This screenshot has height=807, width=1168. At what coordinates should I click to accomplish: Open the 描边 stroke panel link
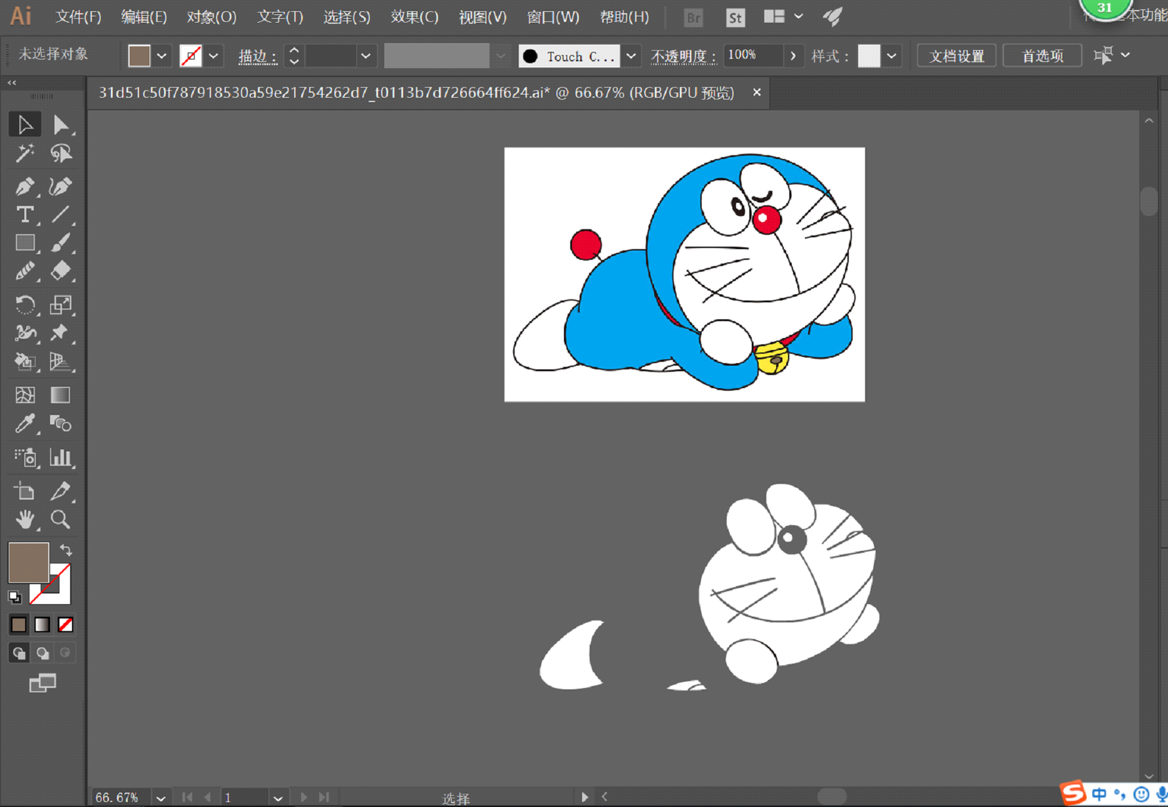point(257,56)
